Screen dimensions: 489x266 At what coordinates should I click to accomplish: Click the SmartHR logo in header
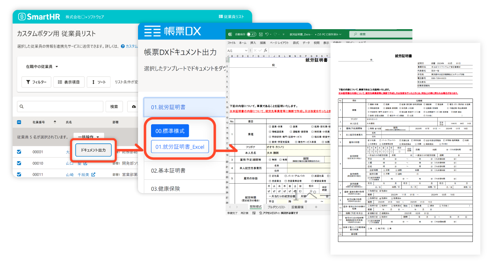pos(38,16)
